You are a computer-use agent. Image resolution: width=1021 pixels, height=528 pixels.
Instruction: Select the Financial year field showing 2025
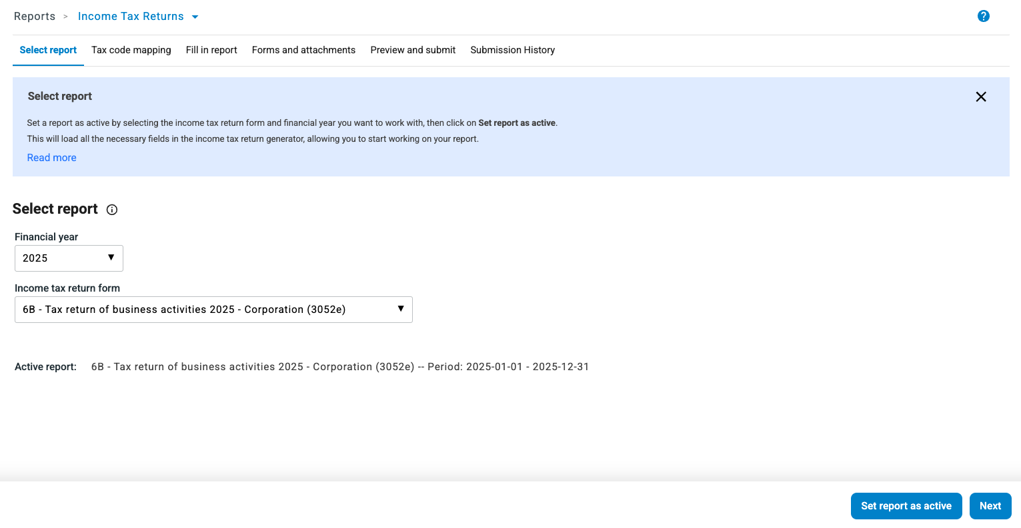pos(69,258)
